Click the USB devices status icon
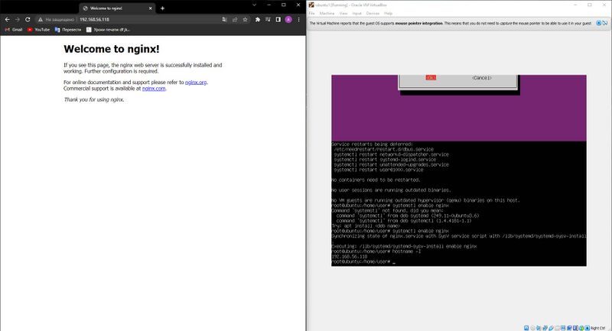The width and height of the screenshot is (612, 331). coord(551,328)
